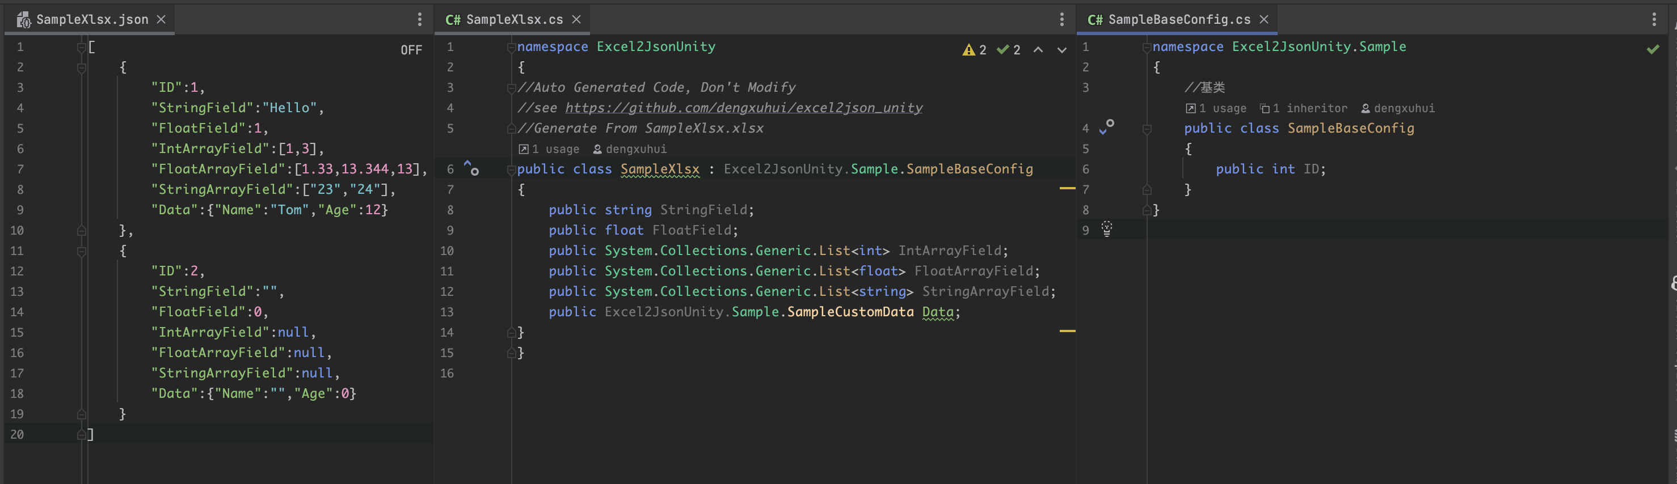Click the inheritance gutter icon beside class SampleXlsx
The width and height of the screenshot is (1677, 484).
click(x=471, y=168)
